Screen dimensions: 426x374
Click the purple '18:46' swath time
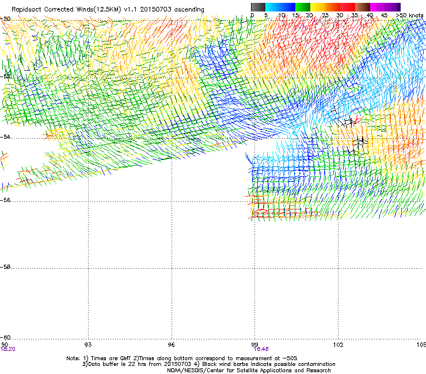tap(261, 349)
